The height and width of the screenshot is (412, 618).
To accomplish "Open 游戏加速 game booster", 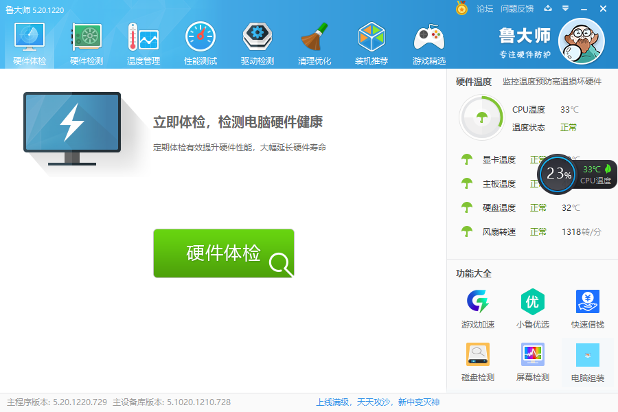I will 477,308.
